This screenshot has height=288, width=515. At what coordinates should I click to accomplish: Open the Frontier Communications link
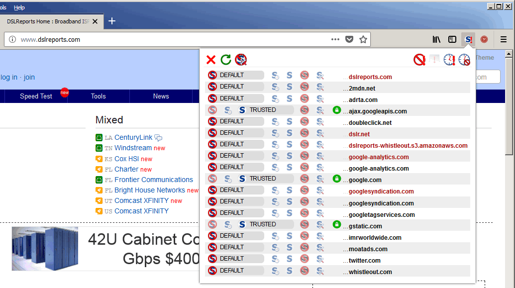(154, 180)
